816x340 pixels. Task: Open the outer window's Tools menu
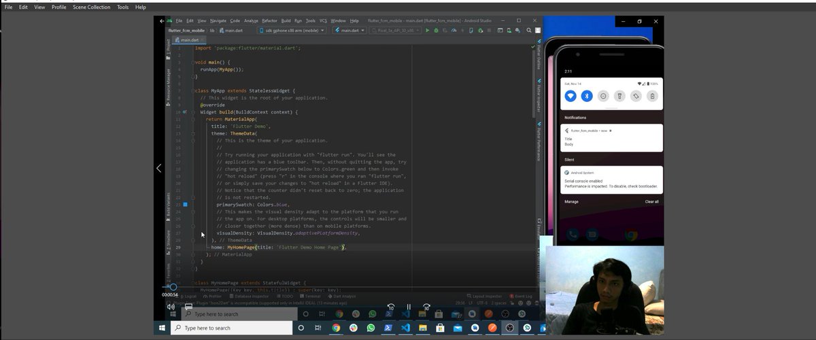coord(122,7)
